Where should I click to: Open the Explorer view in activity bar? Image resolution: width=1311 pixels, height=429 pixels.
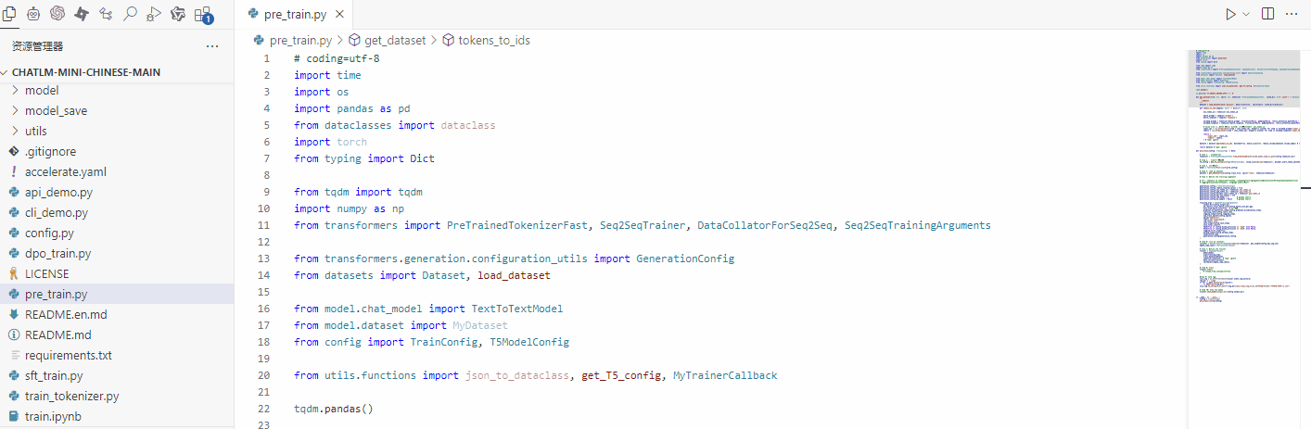(x=10, y=13)
